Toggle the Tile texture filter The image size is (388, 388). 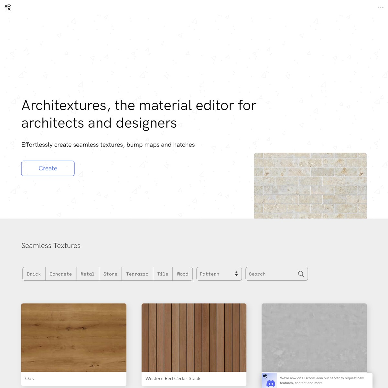pyautogui.click(x=163, y=274)
